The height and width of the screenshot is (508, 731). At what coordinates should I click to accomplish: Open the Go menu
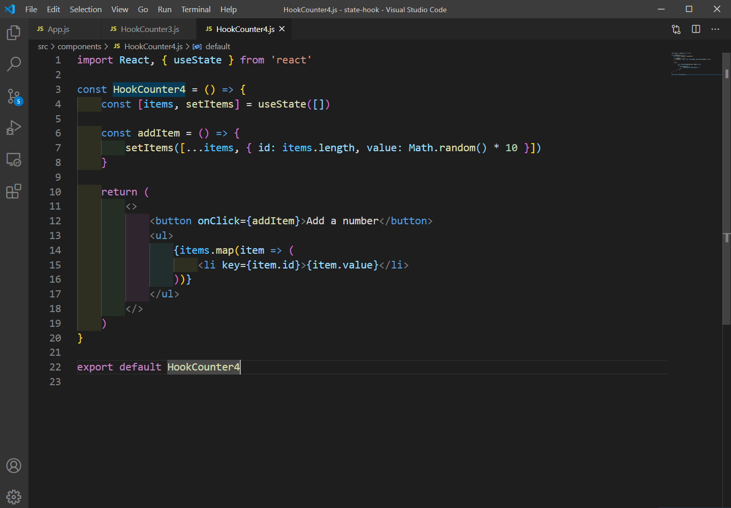pyautogui.click(x=143, y=9)
